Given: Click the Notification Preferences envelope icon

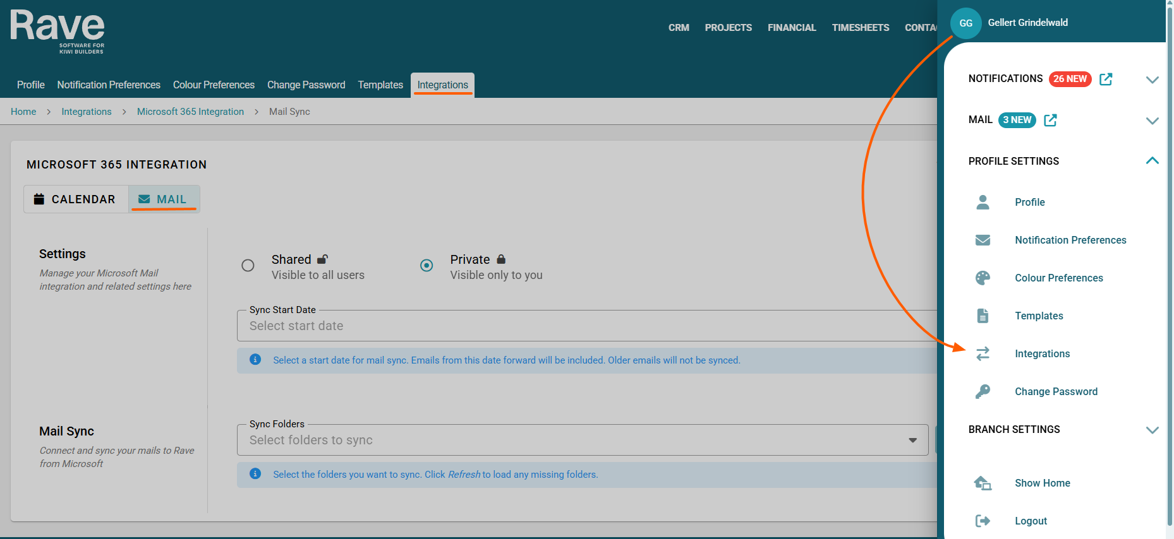Looking at the screenshot, I should (x=983, y=240).
